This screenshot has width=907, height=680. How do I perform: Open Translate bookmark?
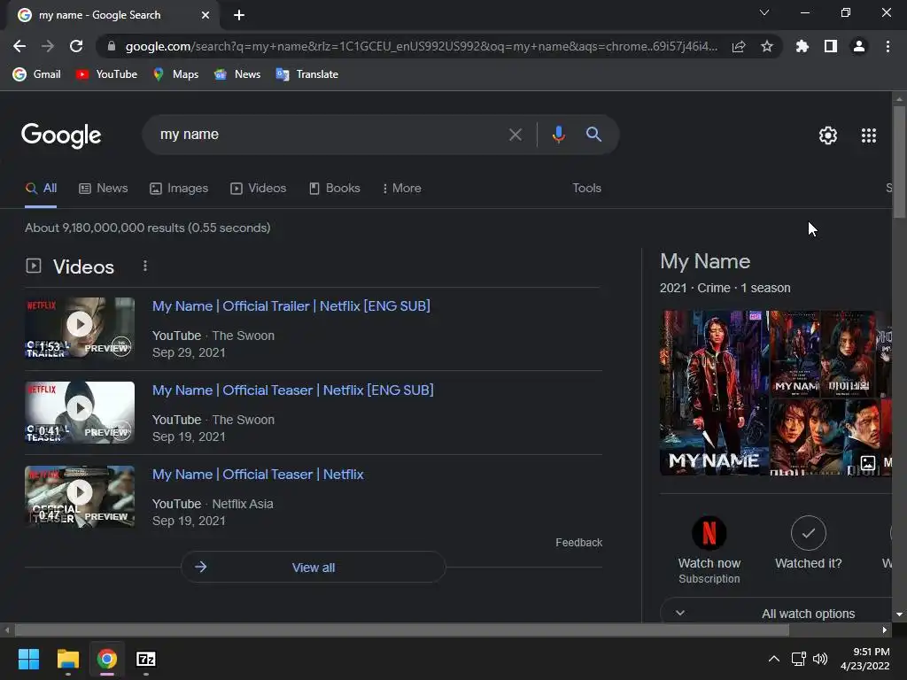click(307, 74)
